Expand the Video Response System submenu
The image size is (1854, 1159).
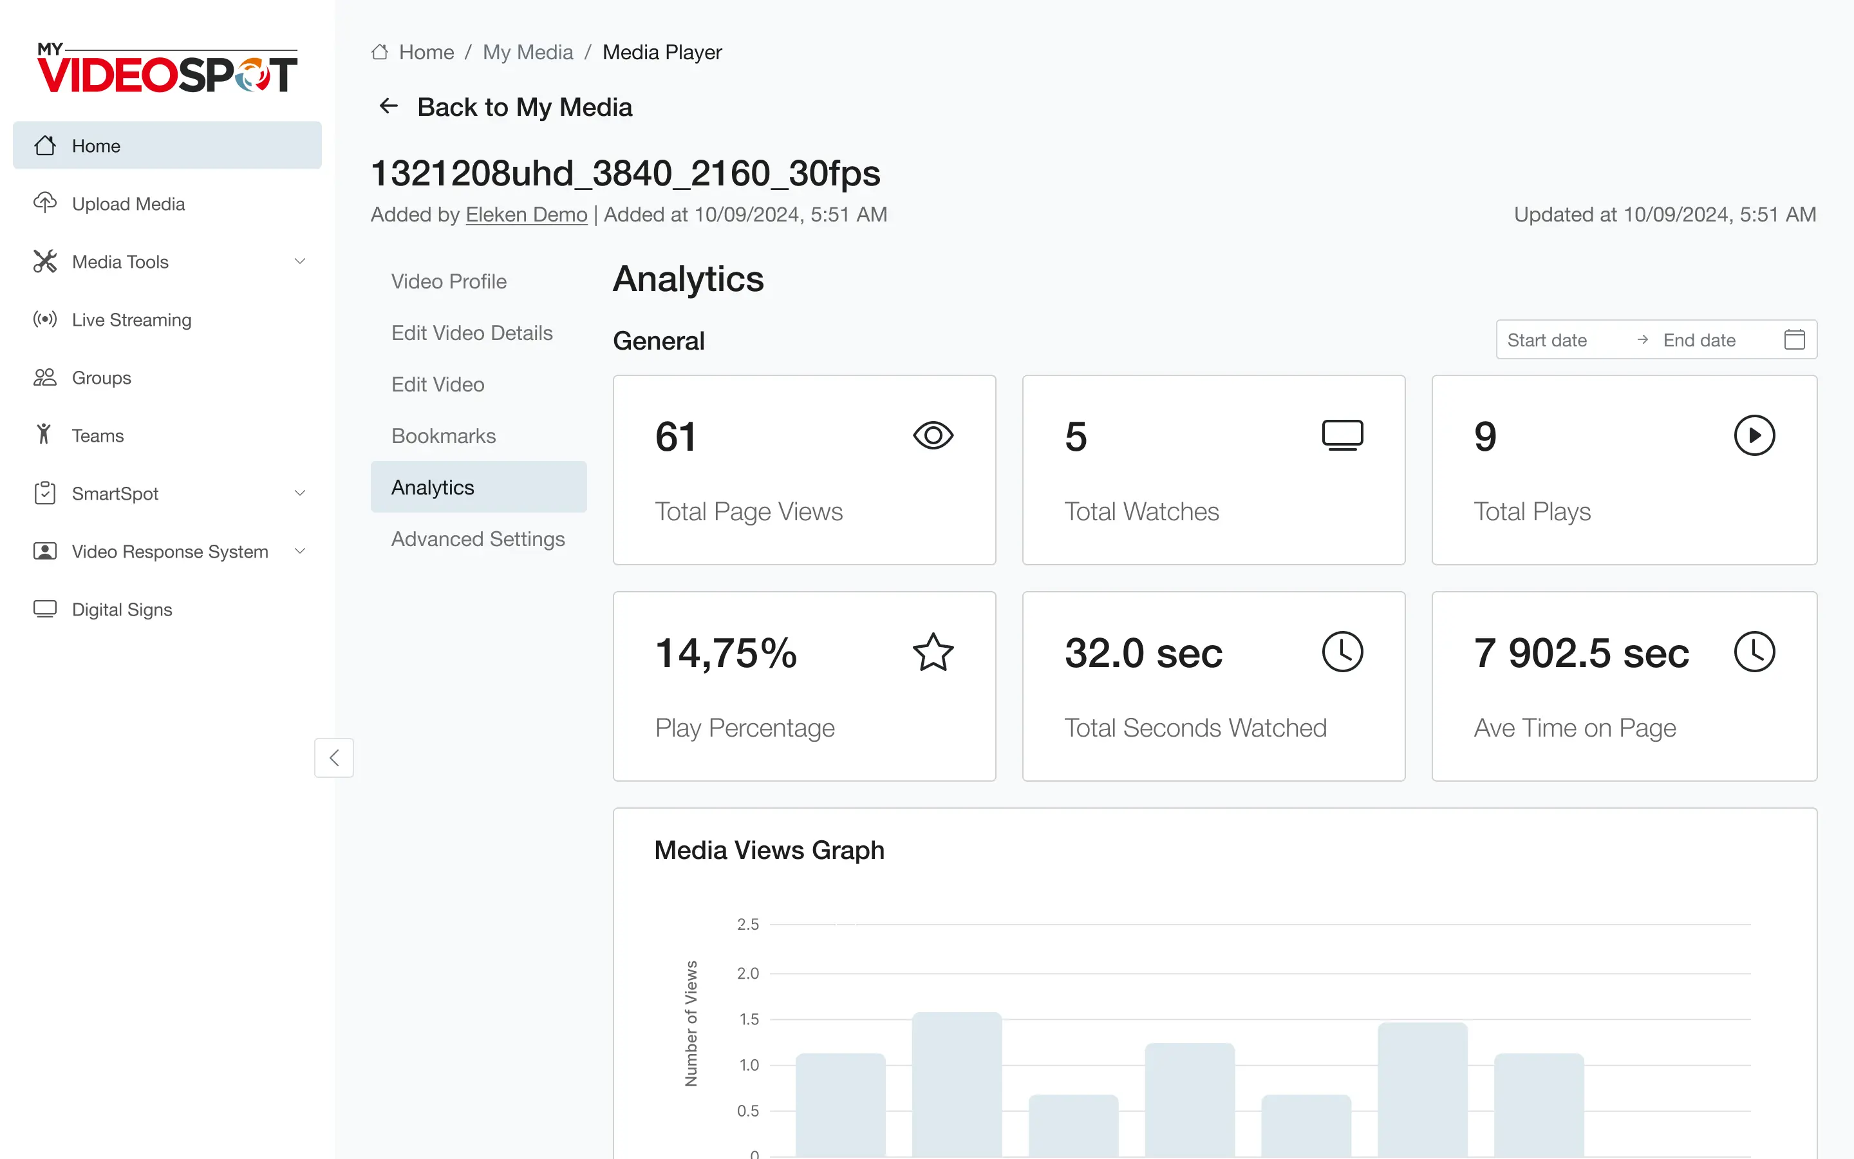point(301,551)
